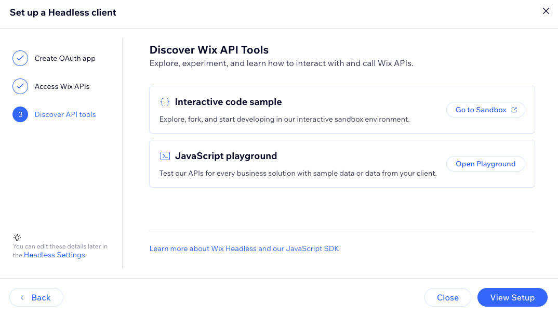
Task: Click the 'Explore, fork, and start developing' description
Action: (x=284, y=119)
